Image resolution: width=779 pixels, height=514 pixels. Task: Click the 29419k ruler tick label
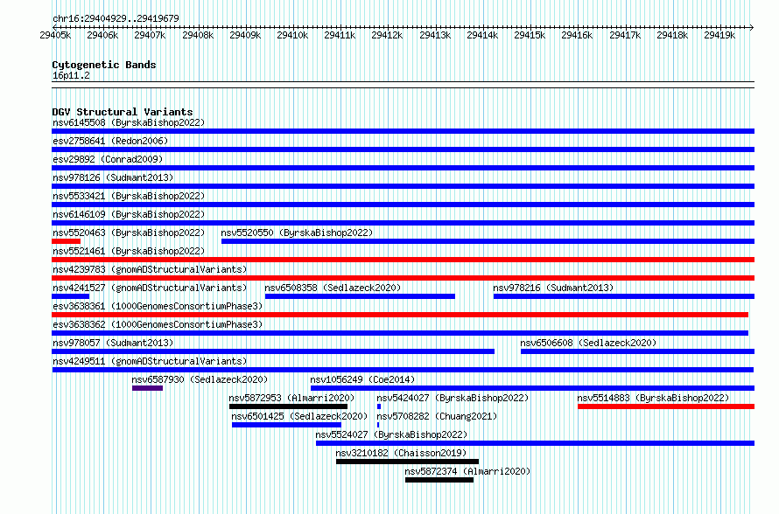tap(719, 35)
